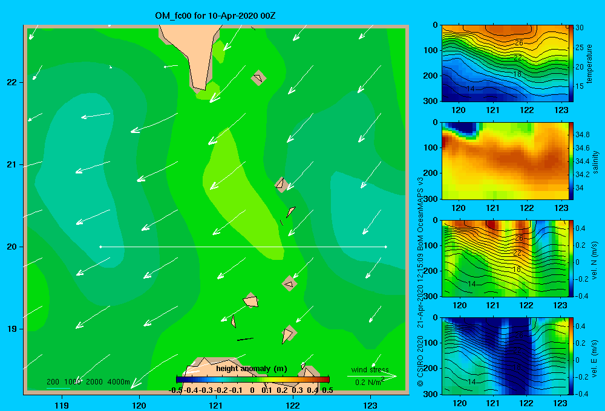Click the '0.2 N/m2' wind stress value
605x411 pixels.
tap(370, 382)
